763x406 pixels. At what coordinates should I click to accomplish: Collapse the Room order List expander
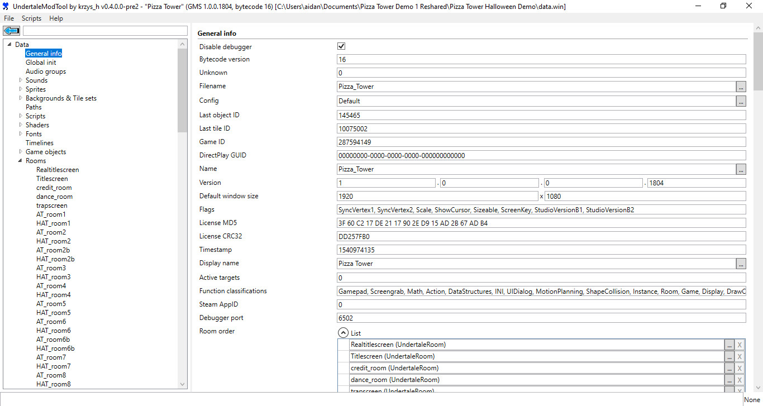(344, 332)
